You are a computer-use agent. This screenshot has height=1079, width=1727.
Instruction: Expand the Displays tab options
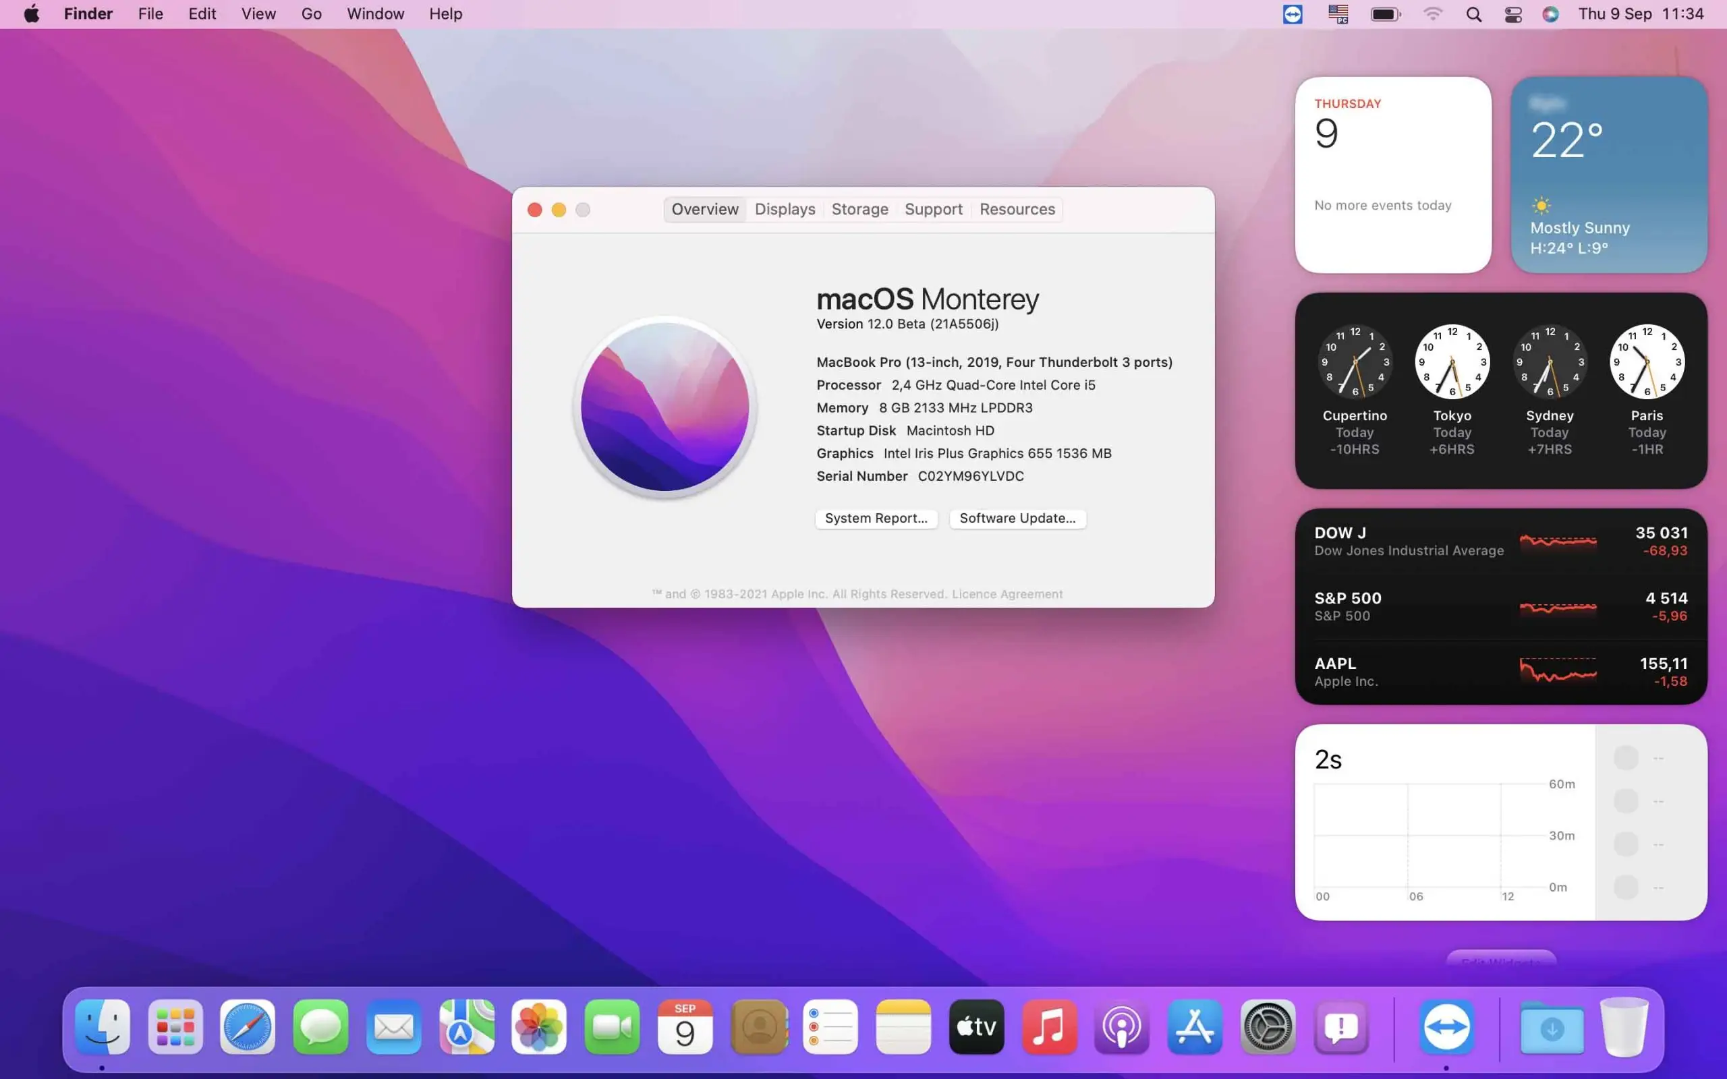click(x=785, y=209)
